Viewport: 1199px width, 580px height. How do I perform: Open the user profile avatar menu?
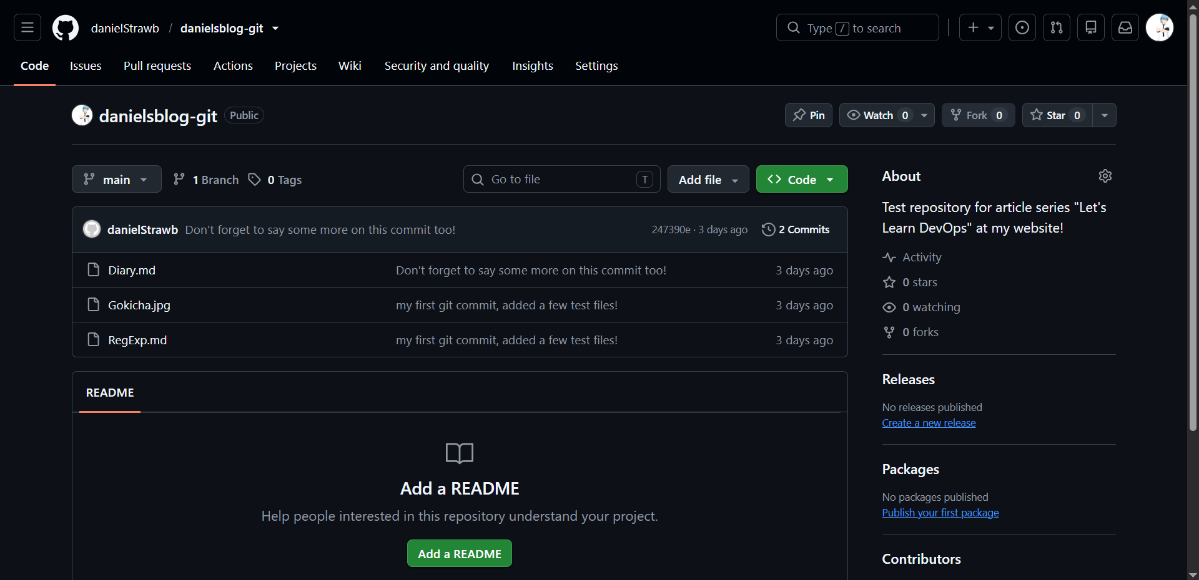tap(1160, 27)
